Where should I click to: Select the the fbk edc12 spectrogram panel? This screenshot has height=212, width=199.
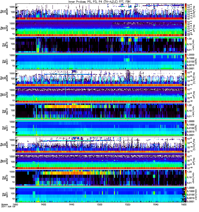click(x=99, y=178)
